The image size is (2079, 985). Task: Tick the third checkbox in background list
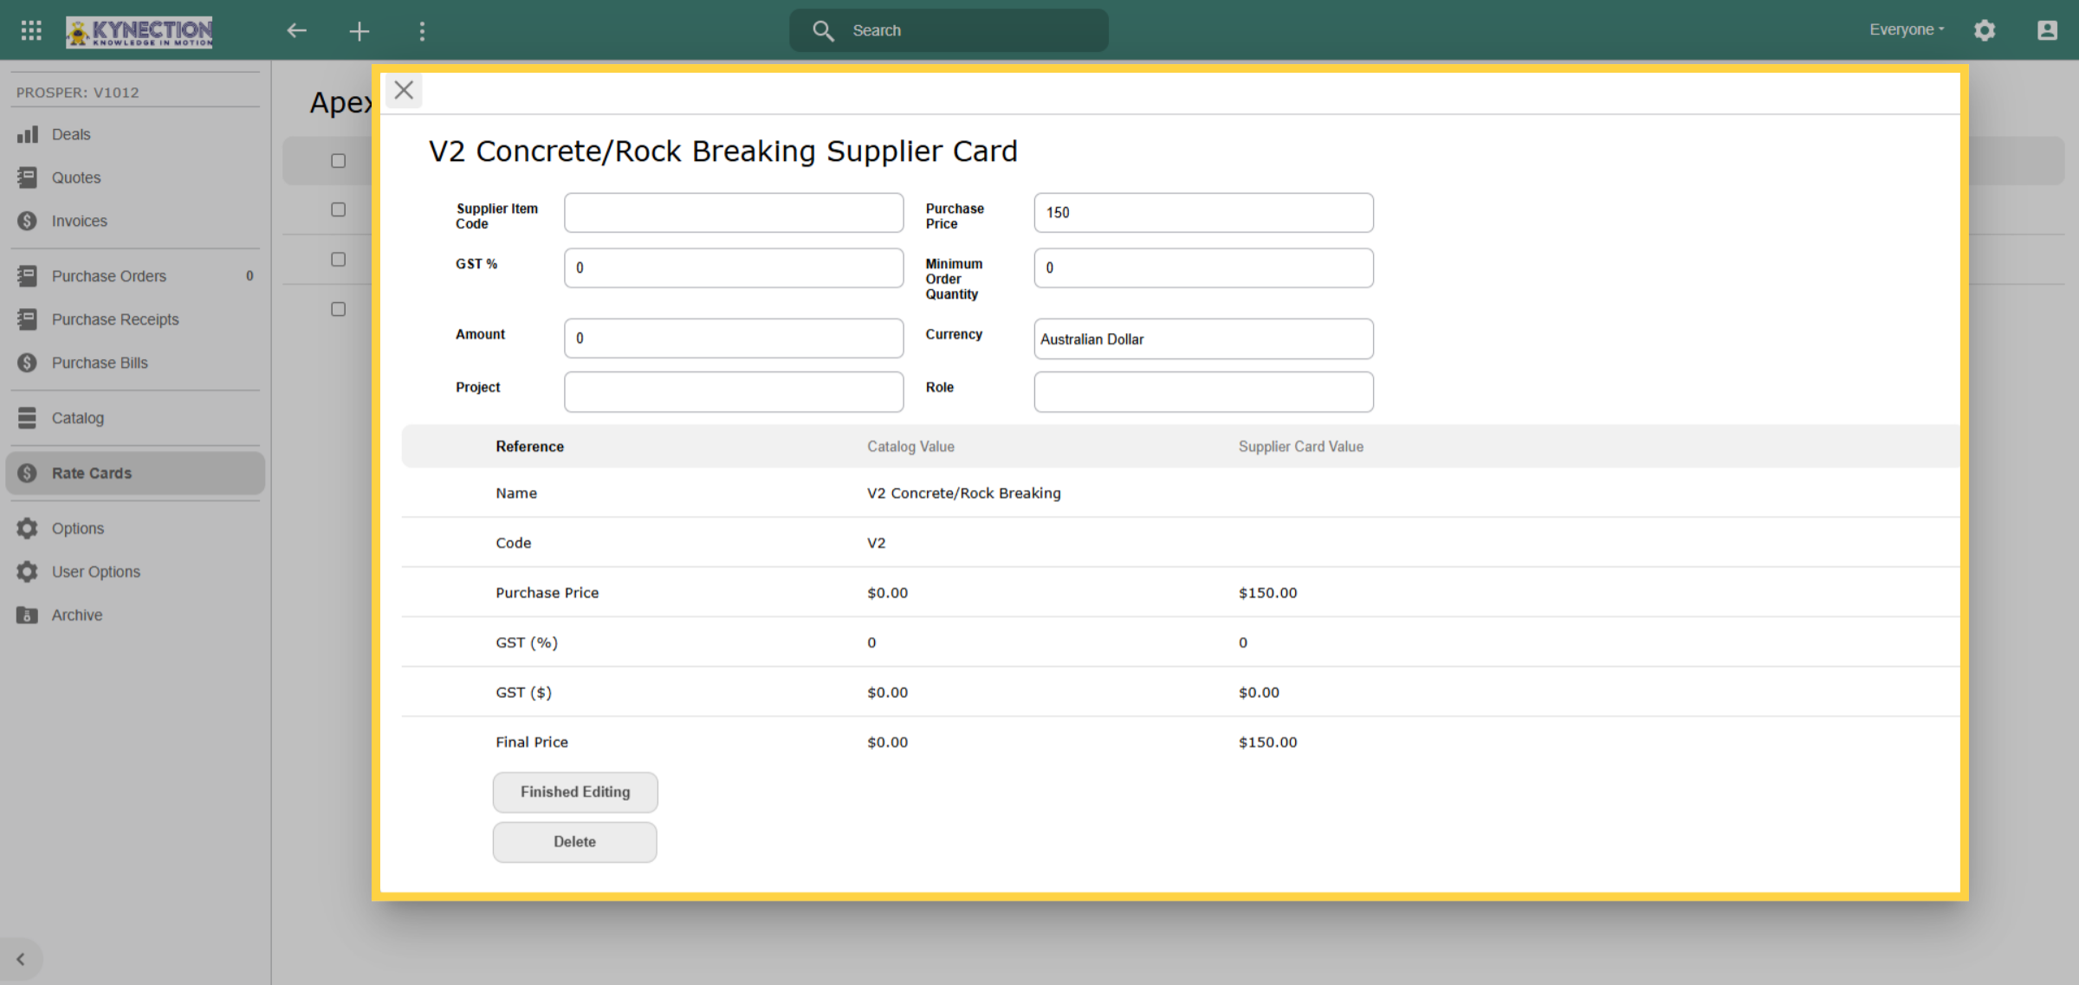pos(339,260)
